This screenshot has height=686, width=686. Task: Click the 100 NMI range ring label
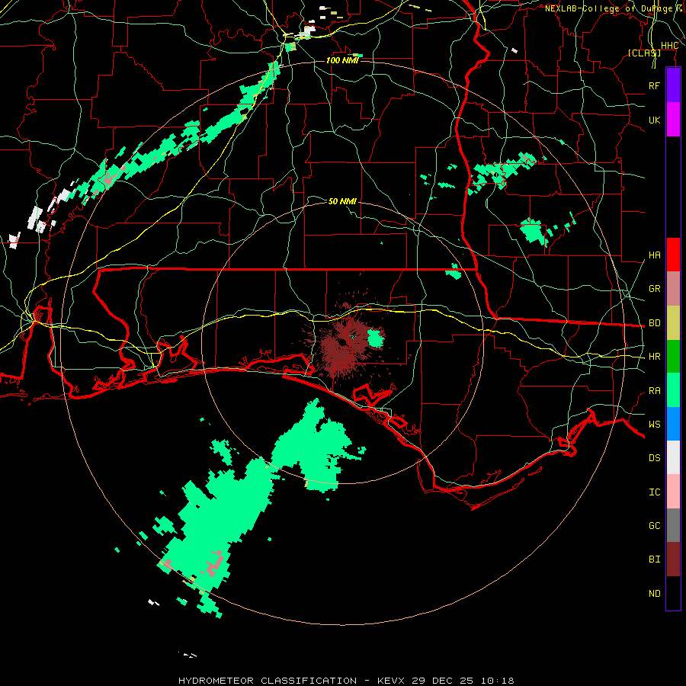pyautogui.click(x=342, y=60)
